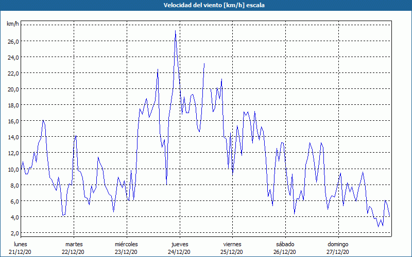Click the chart title 'Velocidad del viento [km/h] escala'
Image resolution: width=412 pixels, height=257 pixels.
214,5
